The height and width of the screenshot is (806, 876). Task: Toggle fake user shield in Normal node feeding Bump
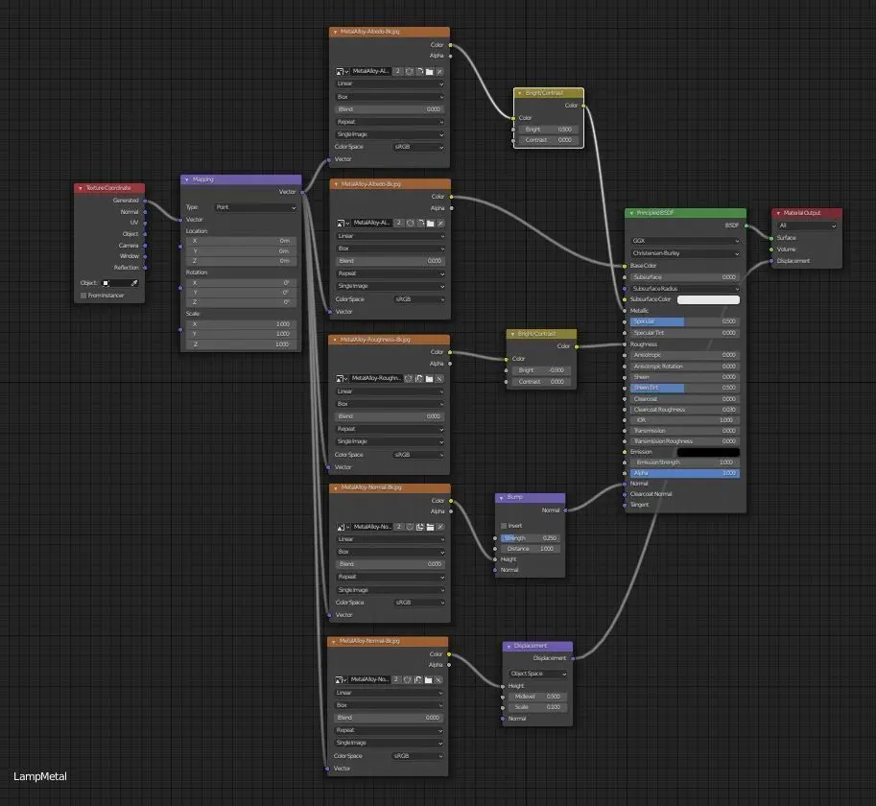pos(410,527)
